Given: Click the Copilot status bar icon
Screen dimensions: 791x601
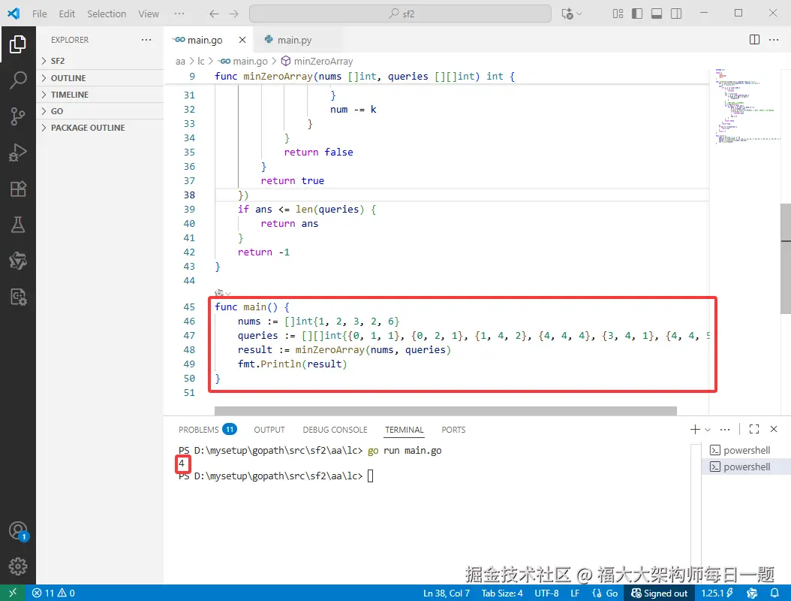Looking at the screenshot, I should pos(752,593).
